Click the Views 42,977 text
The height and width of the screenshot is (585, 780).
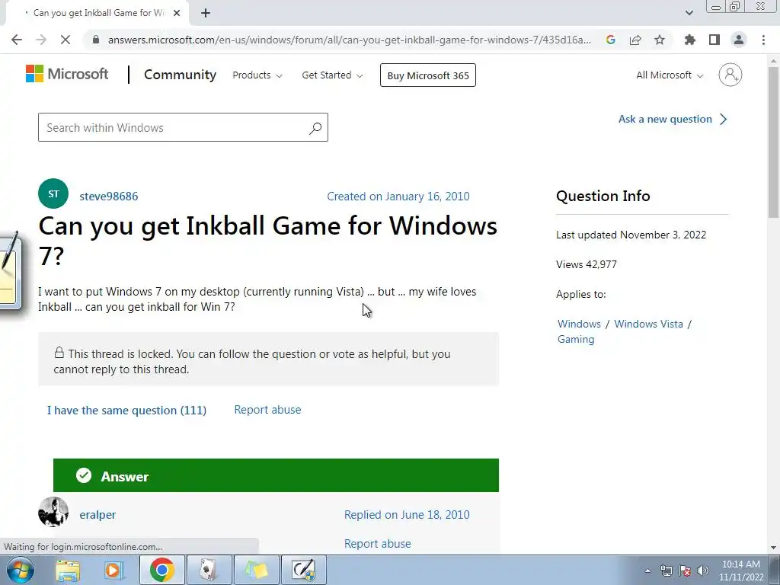587,264
